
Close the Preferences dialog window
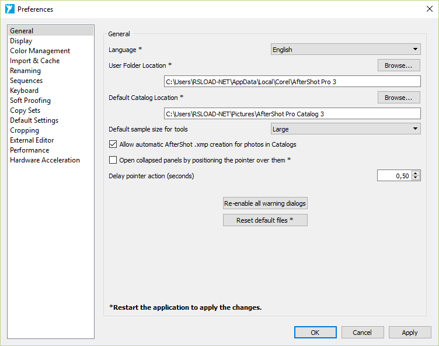(x=429, y=9)
